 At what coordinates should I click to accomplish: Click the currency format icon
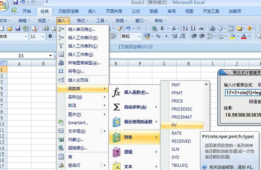click(x=147, y=36)
